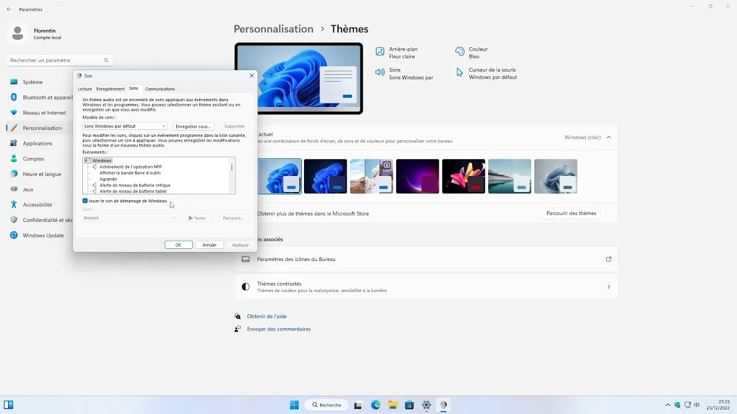Click the Arrière-plan Fleur claire option
The image size is (737, 414).
(397, 53)
